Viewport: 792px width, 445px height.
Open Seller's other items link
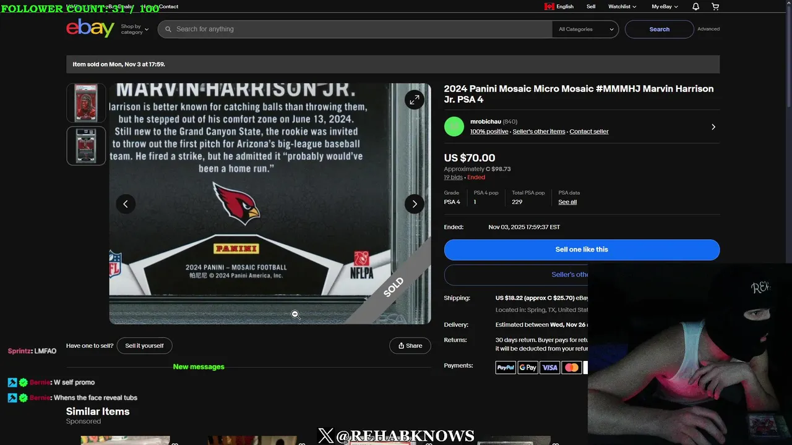click(x=539, y=132)
